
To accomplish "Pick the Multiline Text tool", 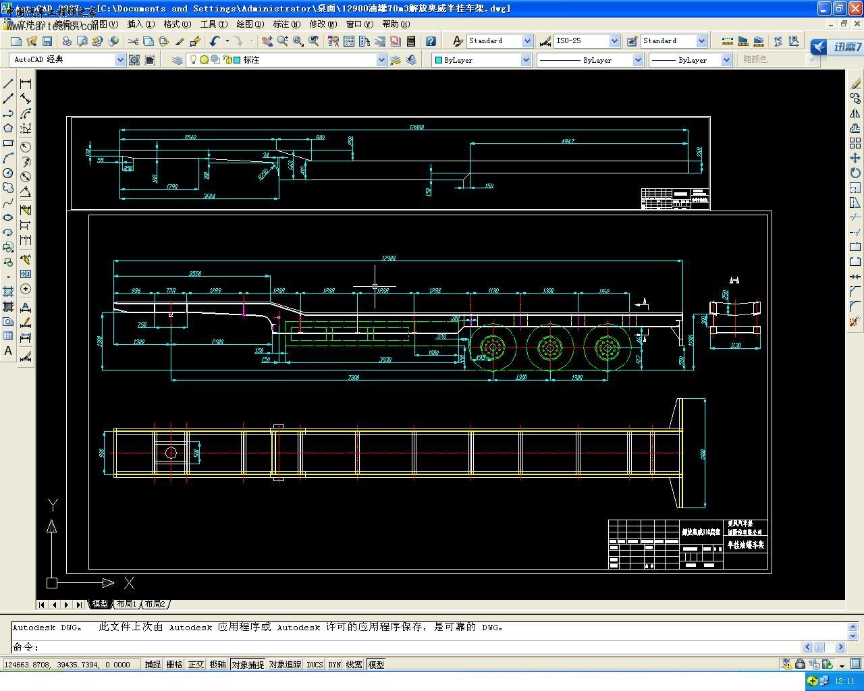I will [8, 351].
